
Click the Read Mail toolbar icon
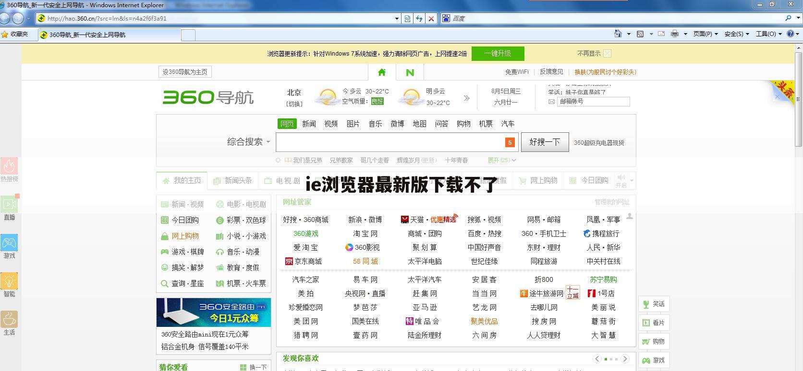pyautogui.click(x=661, y=34)
